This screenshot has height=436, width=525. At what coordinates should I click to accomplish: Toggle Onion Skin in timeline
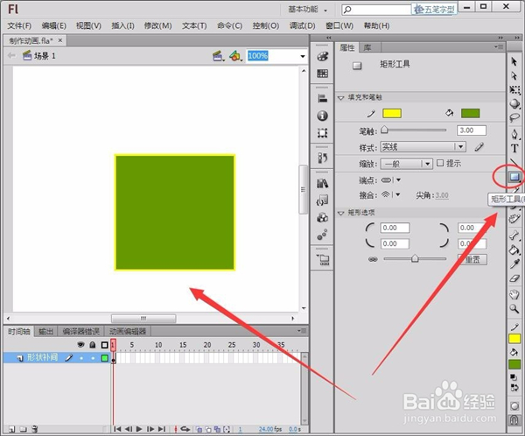tap(199, 429)
